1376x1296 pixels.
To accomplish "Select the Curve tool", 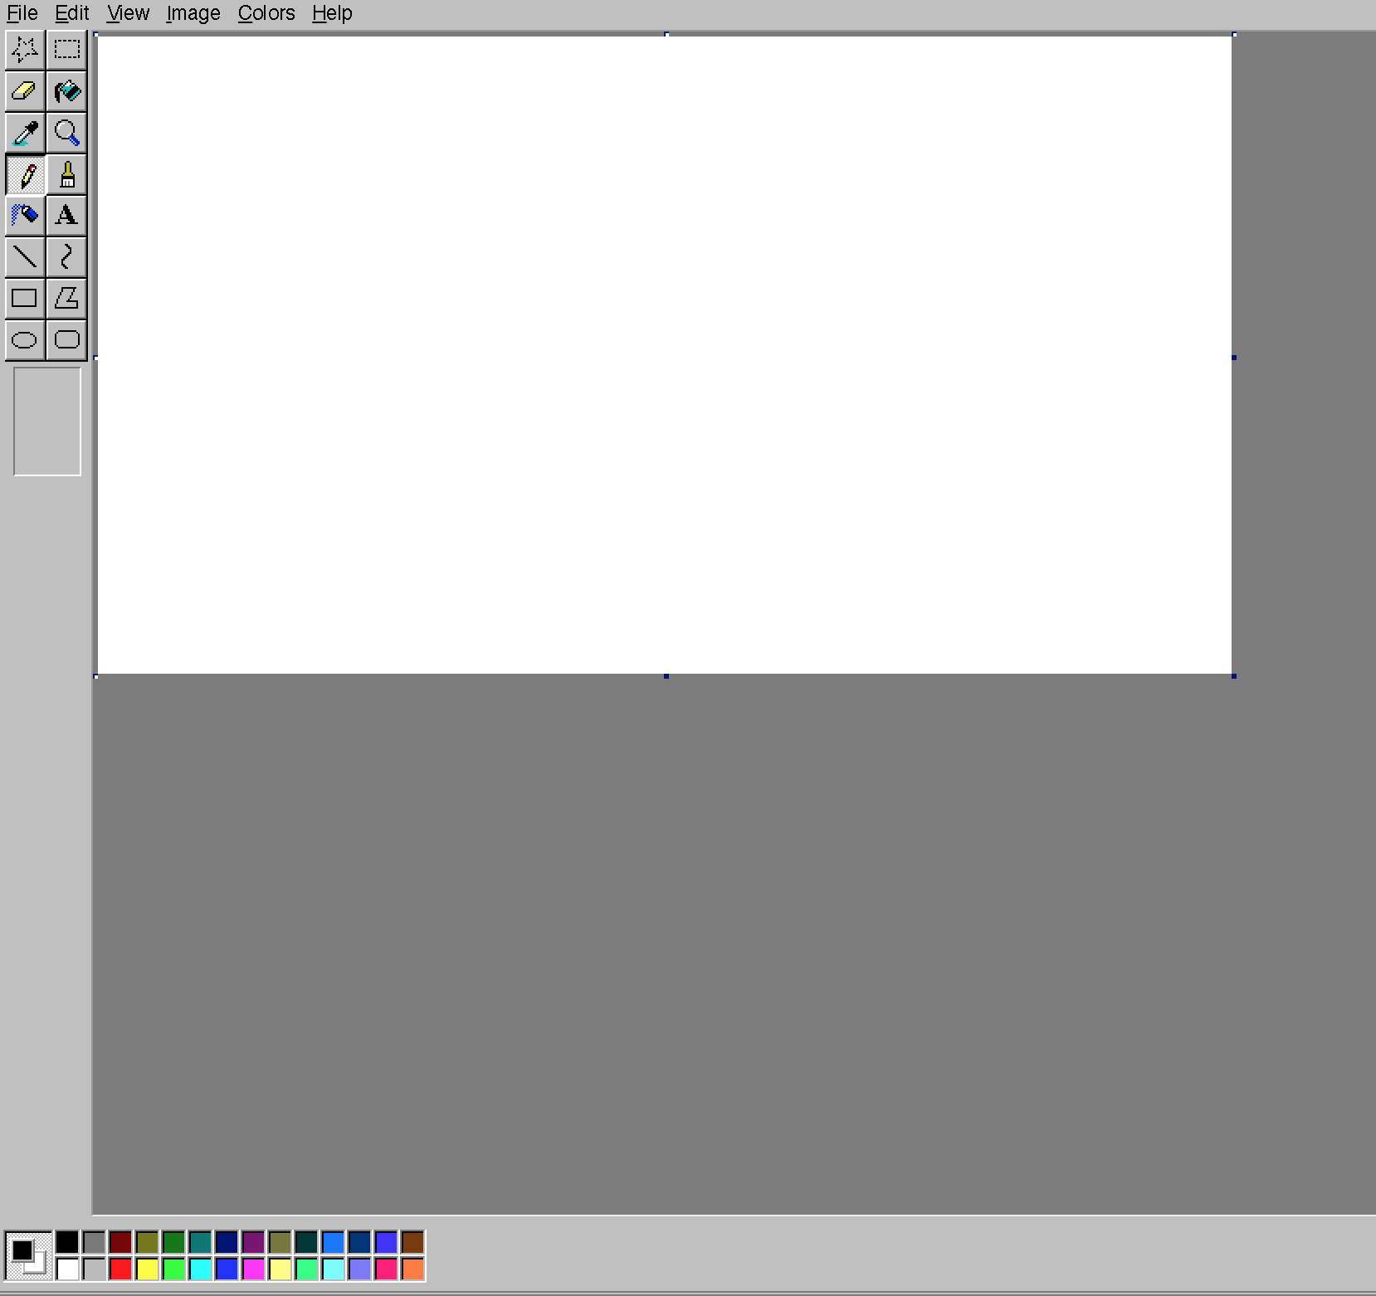I will coord(66,257).
